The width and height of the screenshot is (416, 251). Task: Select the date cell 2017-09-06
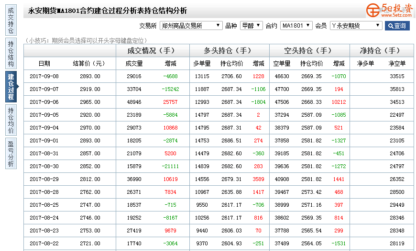coord(44,102)
